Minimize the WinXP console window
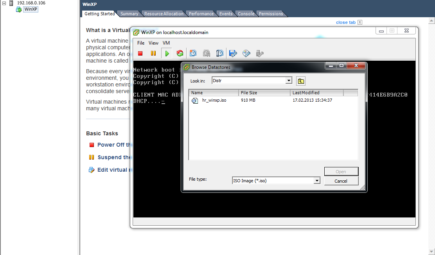The height and width of the screenshot is (255, 435). coord(381,31)
